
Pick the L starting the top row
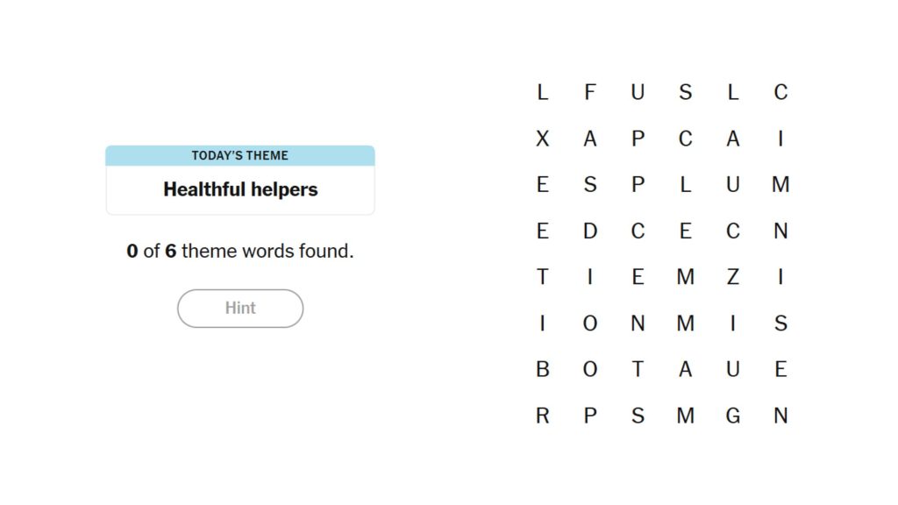click(542, 91)
